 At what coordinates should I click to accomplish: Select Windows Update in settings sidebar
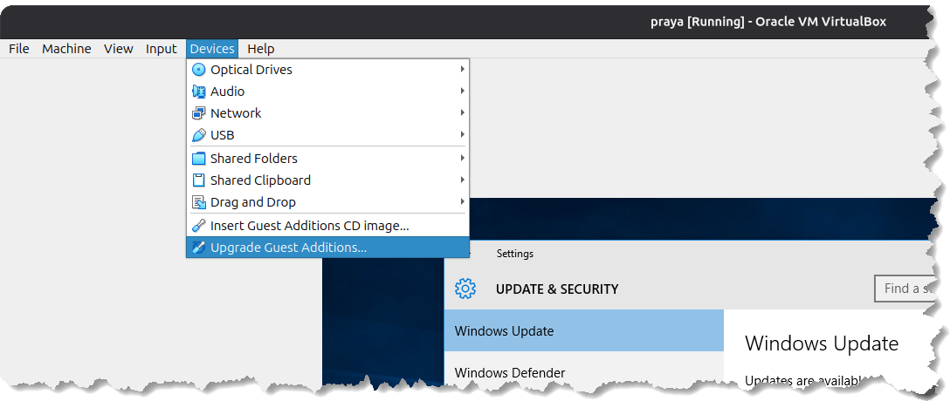504,331
